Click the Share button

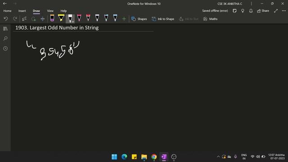263,11
